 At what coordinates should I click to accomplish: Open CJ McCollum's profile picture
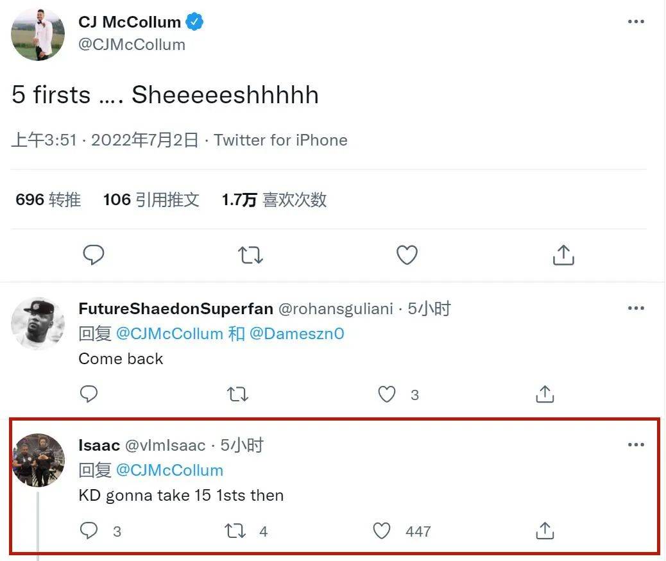tap(38, 34)
